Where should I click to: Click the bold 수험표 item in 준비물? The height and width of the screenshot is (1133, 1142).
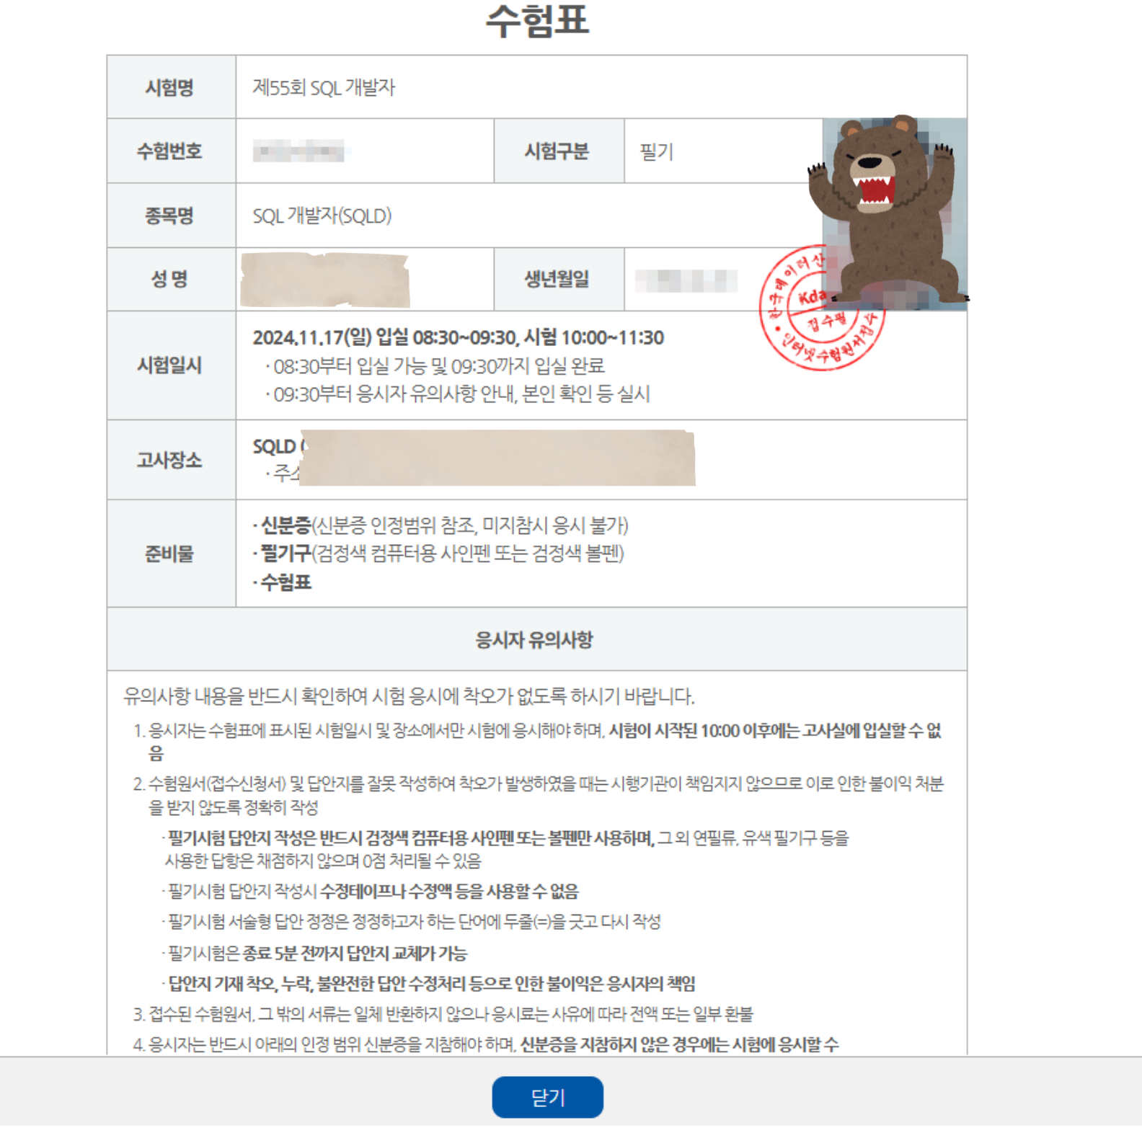pos(282,582)
